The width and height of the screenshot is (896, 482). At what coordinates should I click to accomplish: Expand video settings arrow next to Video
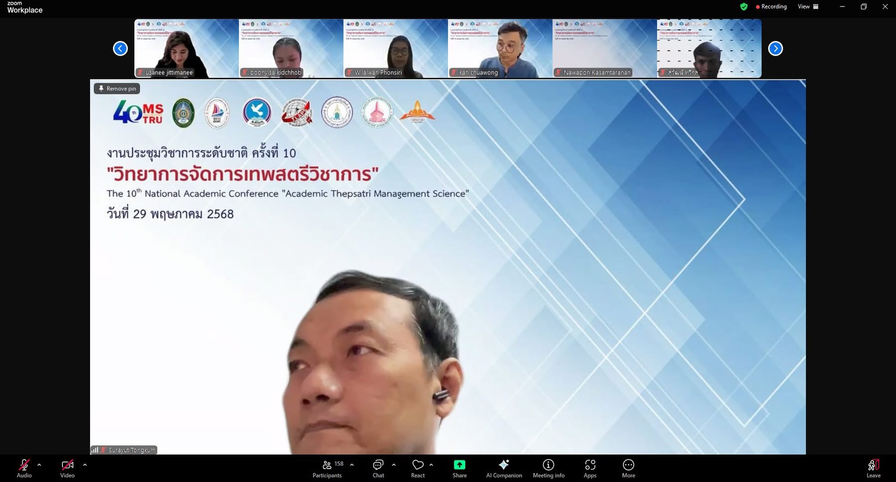[85, 465]
